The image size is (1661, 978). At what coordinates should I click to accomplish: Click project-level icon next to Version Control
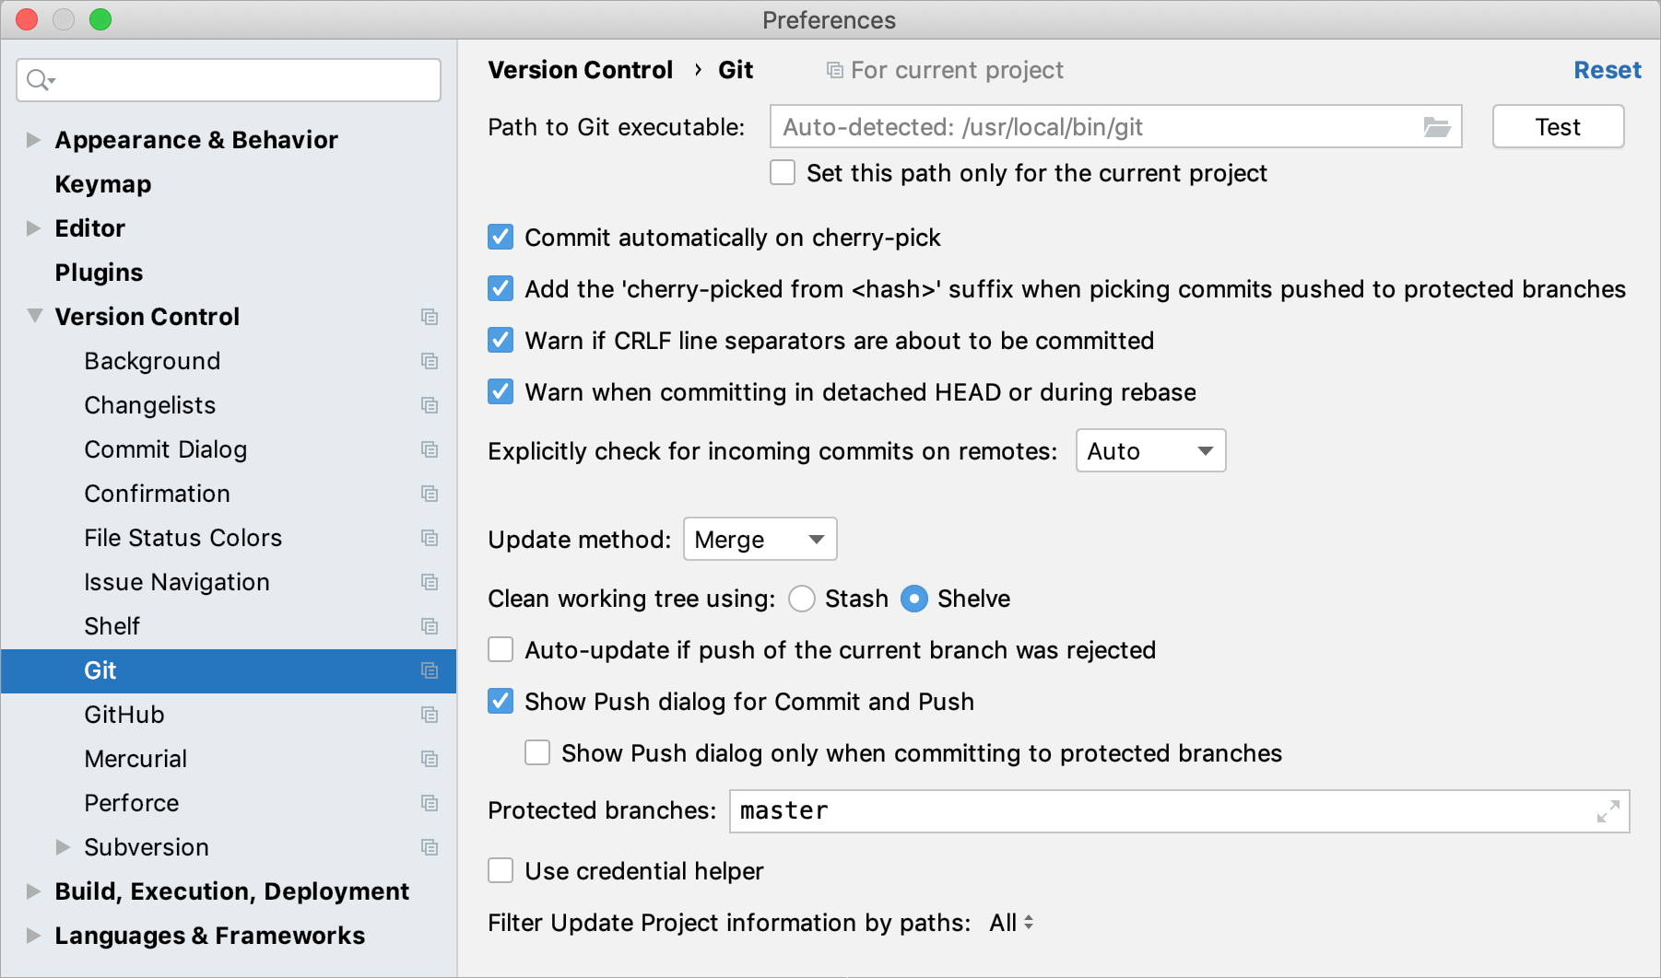pos(430,317)
